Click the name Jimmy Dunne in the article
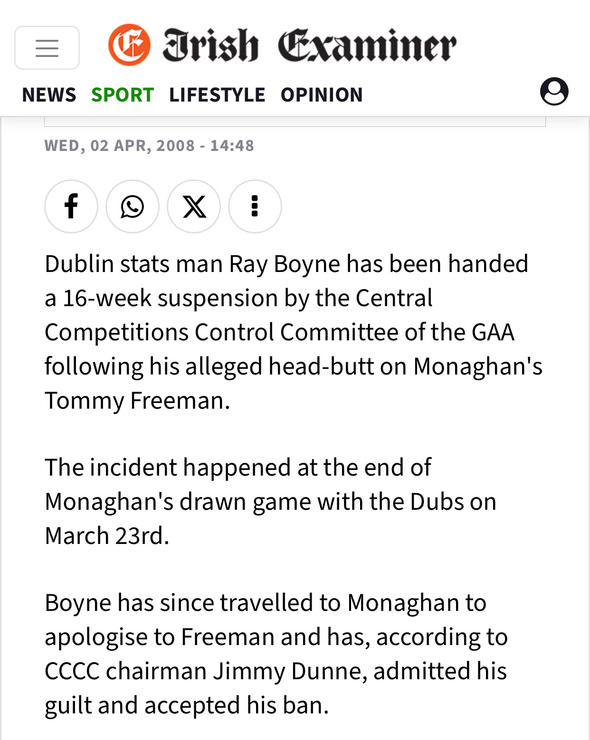Image resolution: width=590 pixels, height=740 pixels. (x=289, y=671)
